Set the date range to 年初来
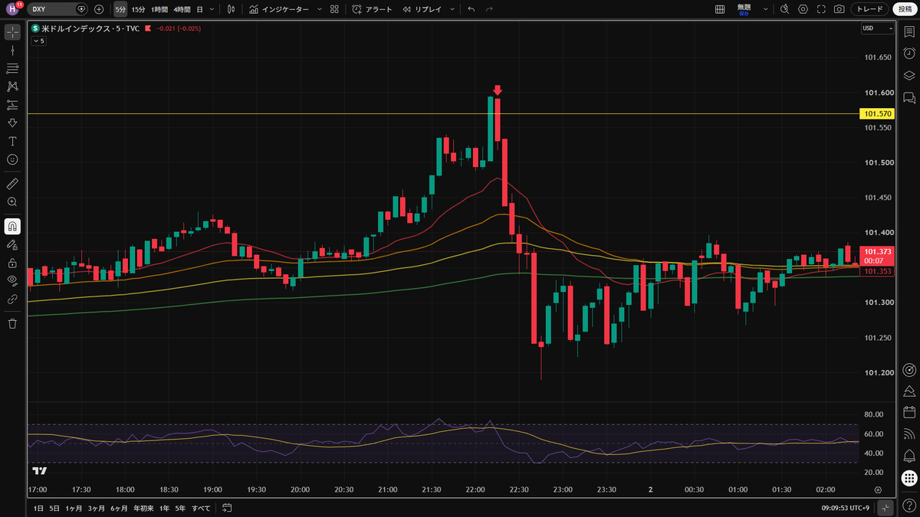 143,508
